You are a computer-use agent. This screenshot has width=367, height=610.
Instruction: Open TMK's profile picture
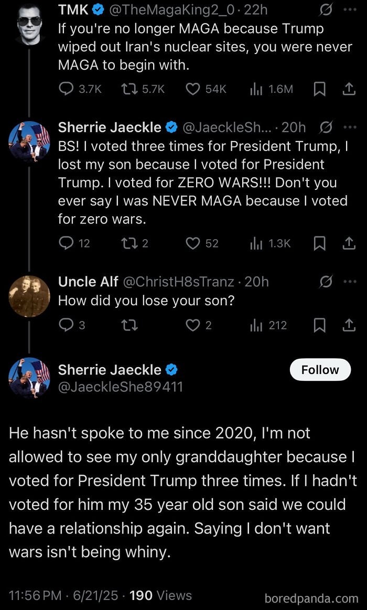[29, 24]
